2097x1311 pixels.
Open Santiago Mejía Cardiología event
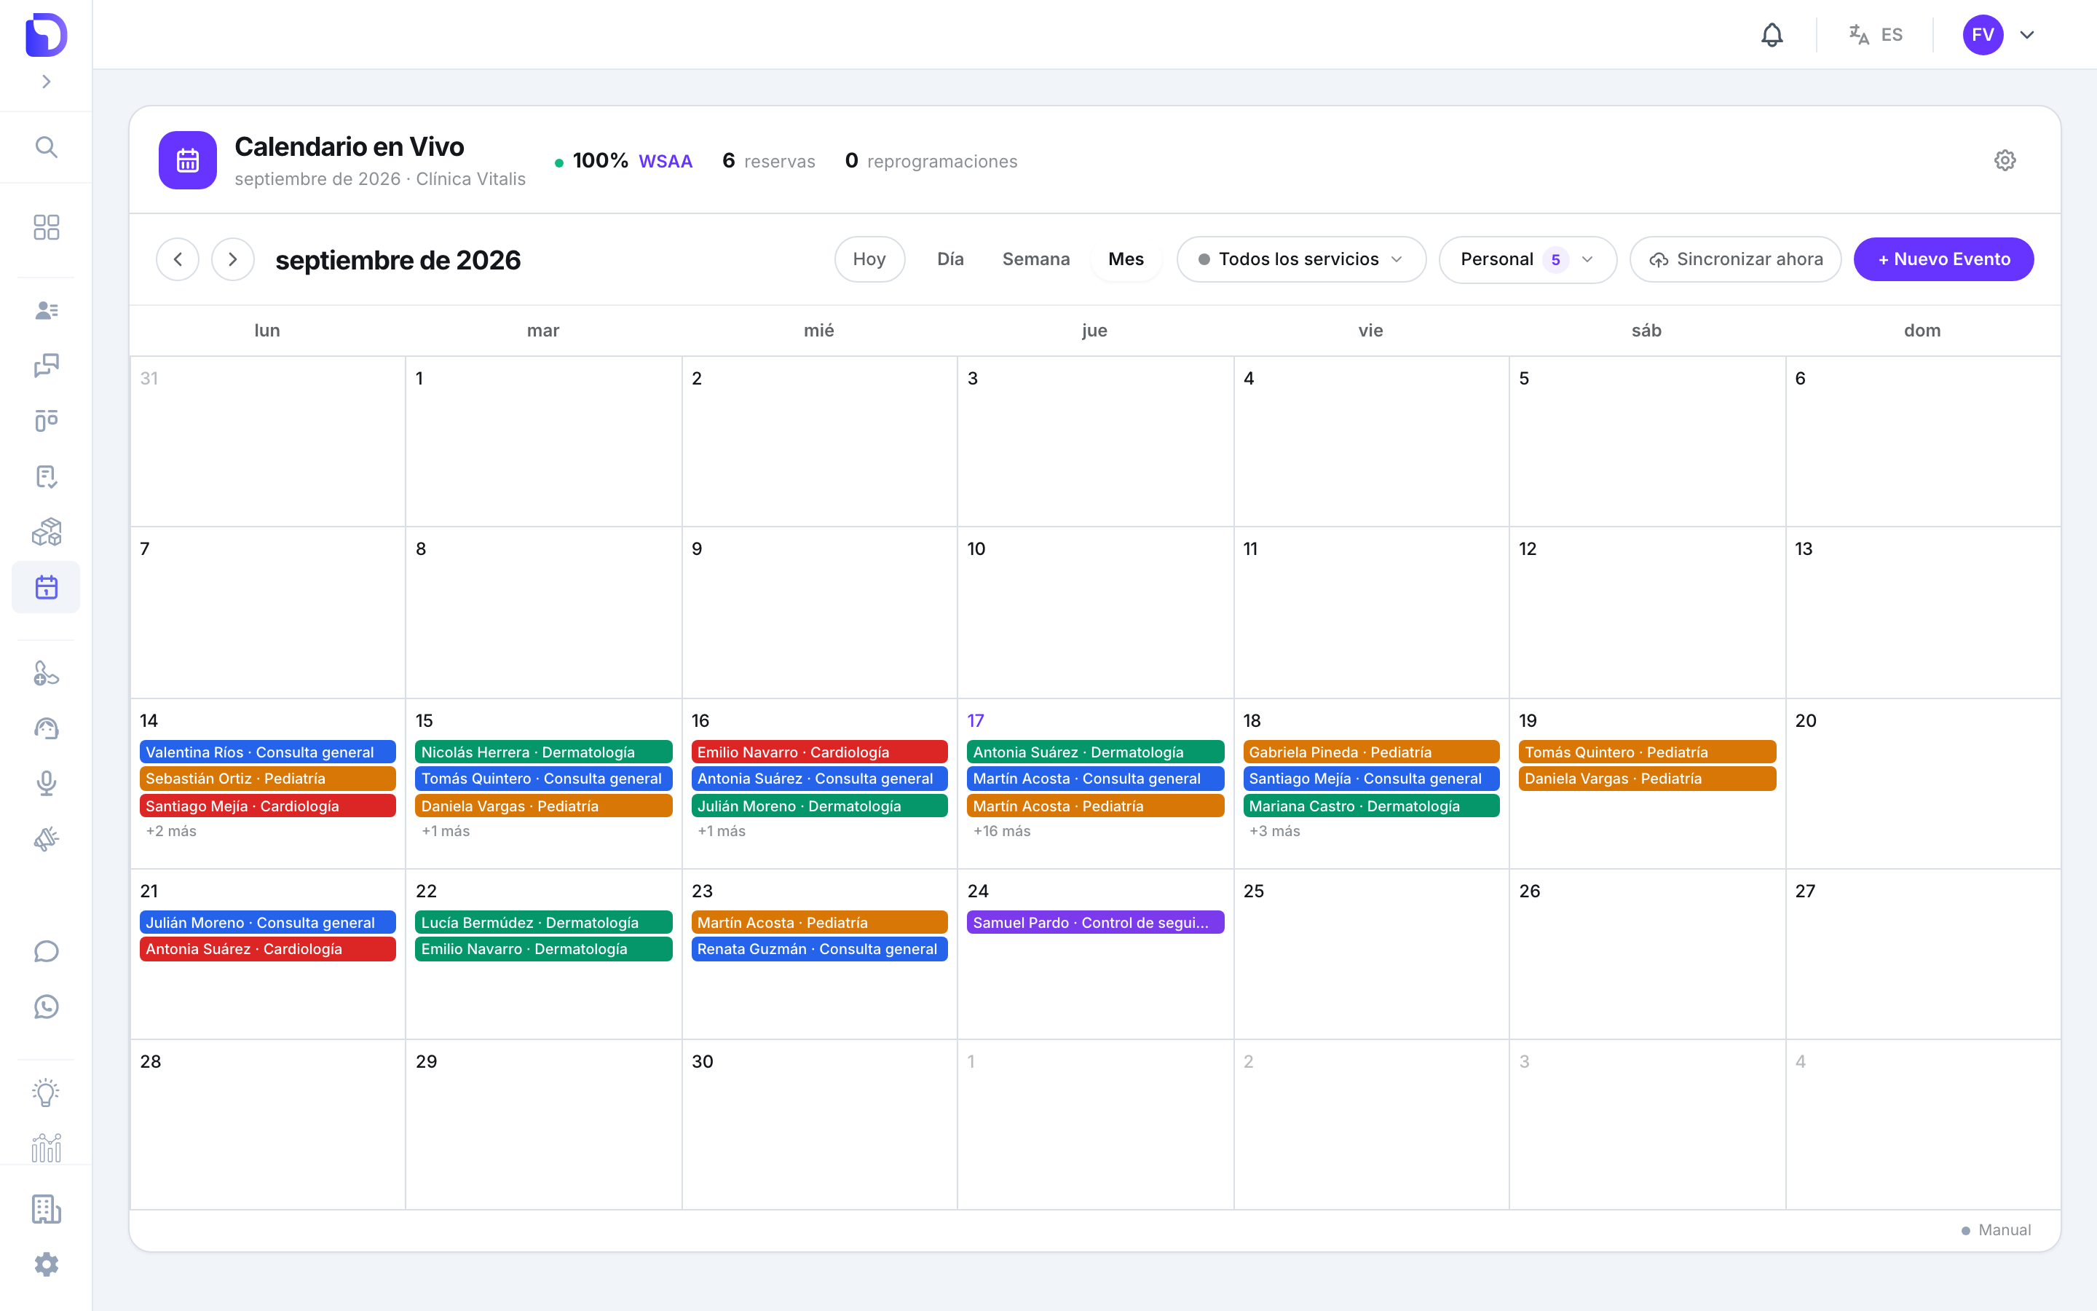[268, 806]
